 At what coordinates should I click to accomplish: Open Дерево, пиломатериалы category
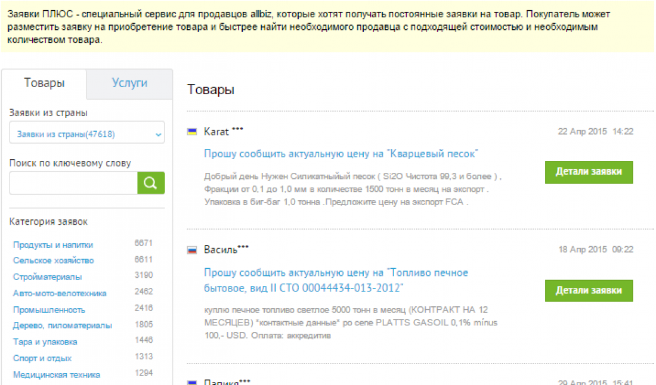click(x=63, y=325)
